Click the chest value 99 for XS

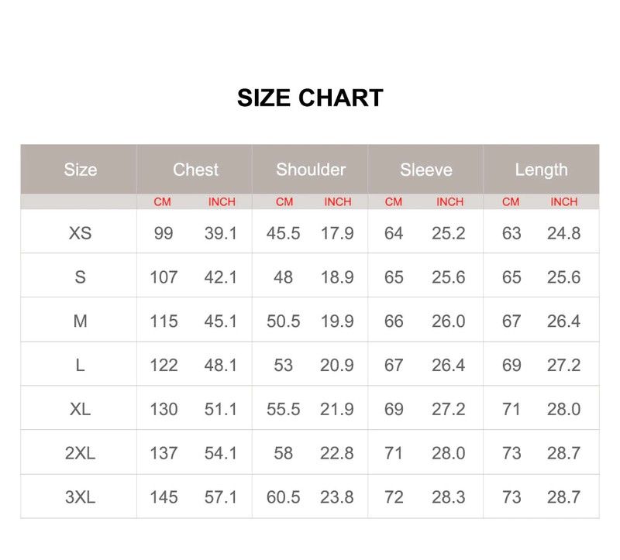[164, 233]
